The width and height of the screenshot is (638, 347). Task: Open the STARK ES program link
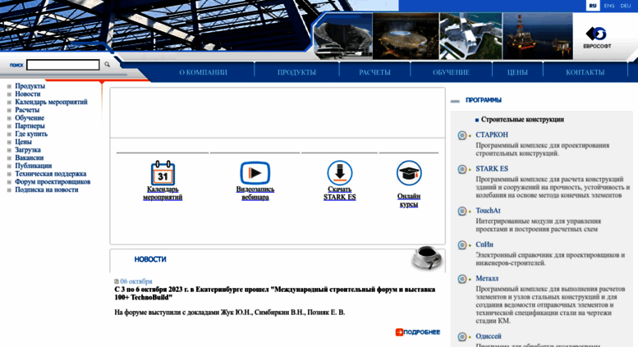(492, 169)
